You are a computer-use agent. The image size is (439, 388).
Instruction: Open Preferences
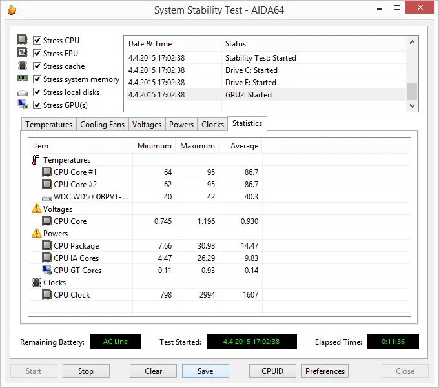click(x=325, y=371)
